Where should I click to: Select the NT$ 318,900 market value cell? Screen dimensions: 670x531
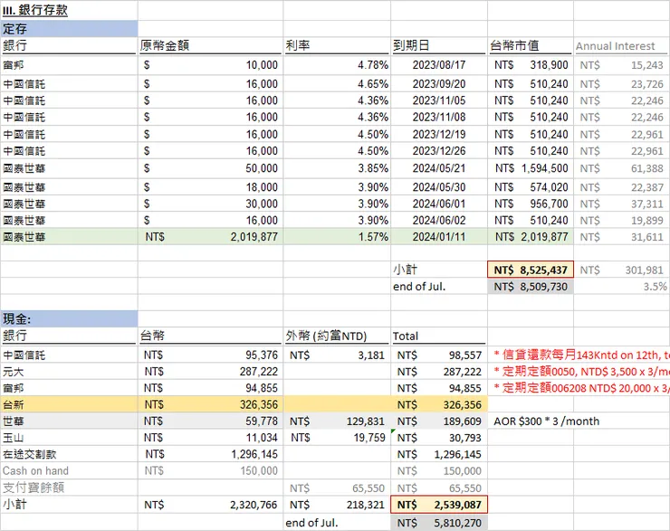point(531,65)
